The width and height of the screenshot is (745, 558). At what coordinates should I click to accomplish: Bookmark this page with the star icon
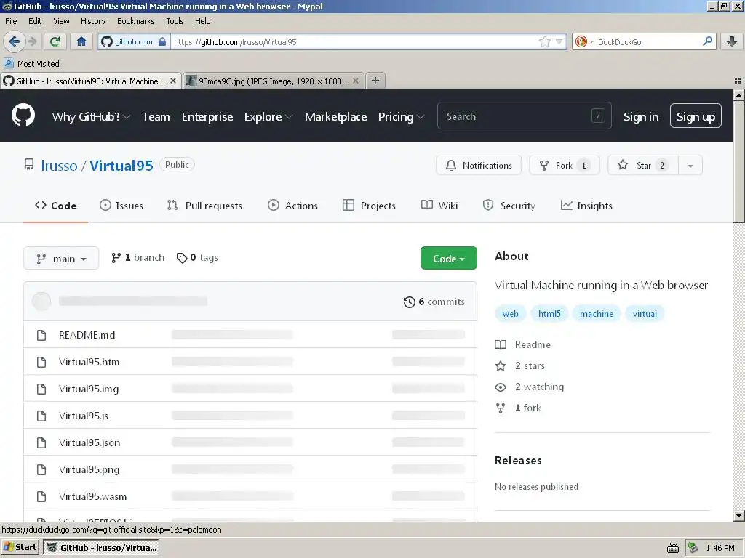click(x=544, y=41)
